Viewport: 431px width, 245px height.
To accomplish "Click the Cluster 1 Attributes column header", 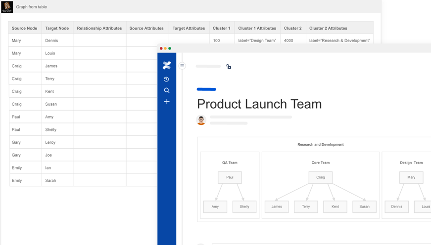I will point(257,28).
